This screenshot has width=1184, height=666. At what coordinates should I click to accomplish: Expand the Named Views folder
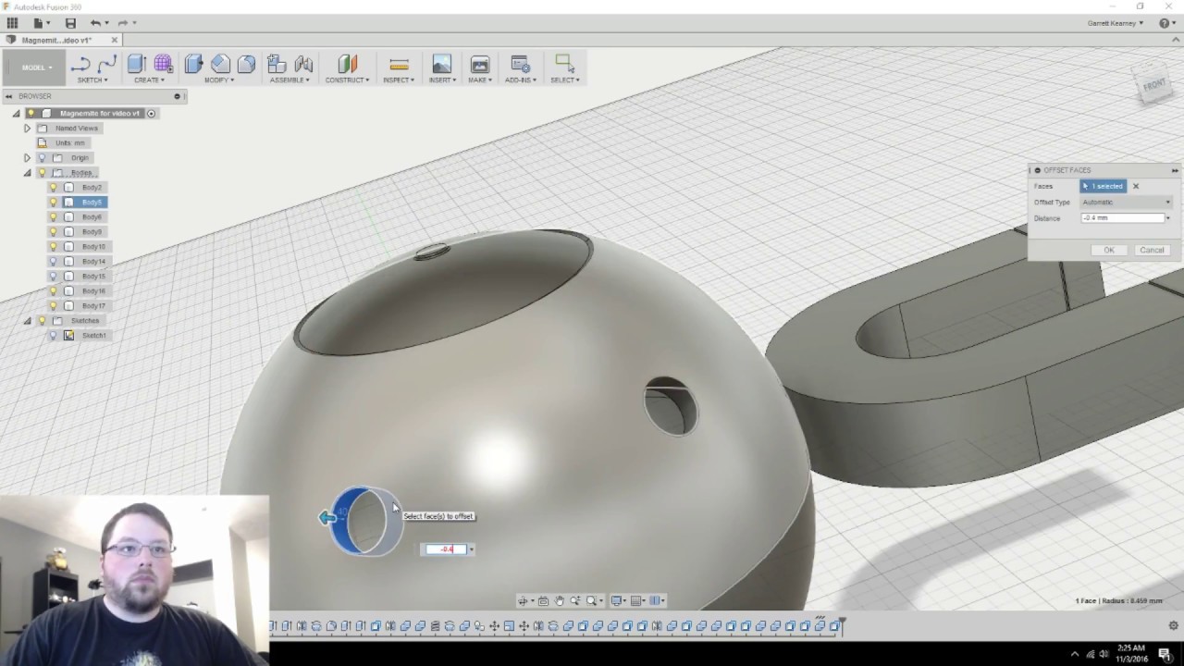click(27, 129)
